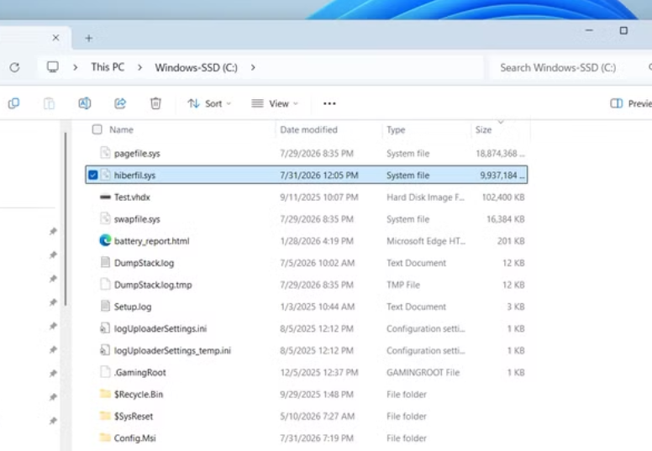Click the Copy toolbar icon
Image resolution: width=652 pixels, height=451 pixels.
13,103
